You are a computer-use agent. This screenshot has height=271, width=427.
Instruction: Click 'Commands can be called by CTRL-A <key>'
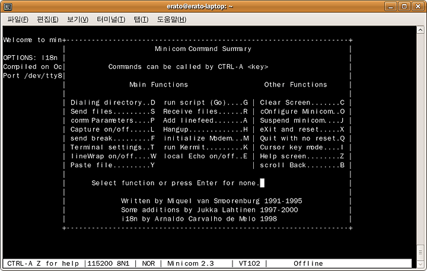pyautogui.click(x=188, y=67)
